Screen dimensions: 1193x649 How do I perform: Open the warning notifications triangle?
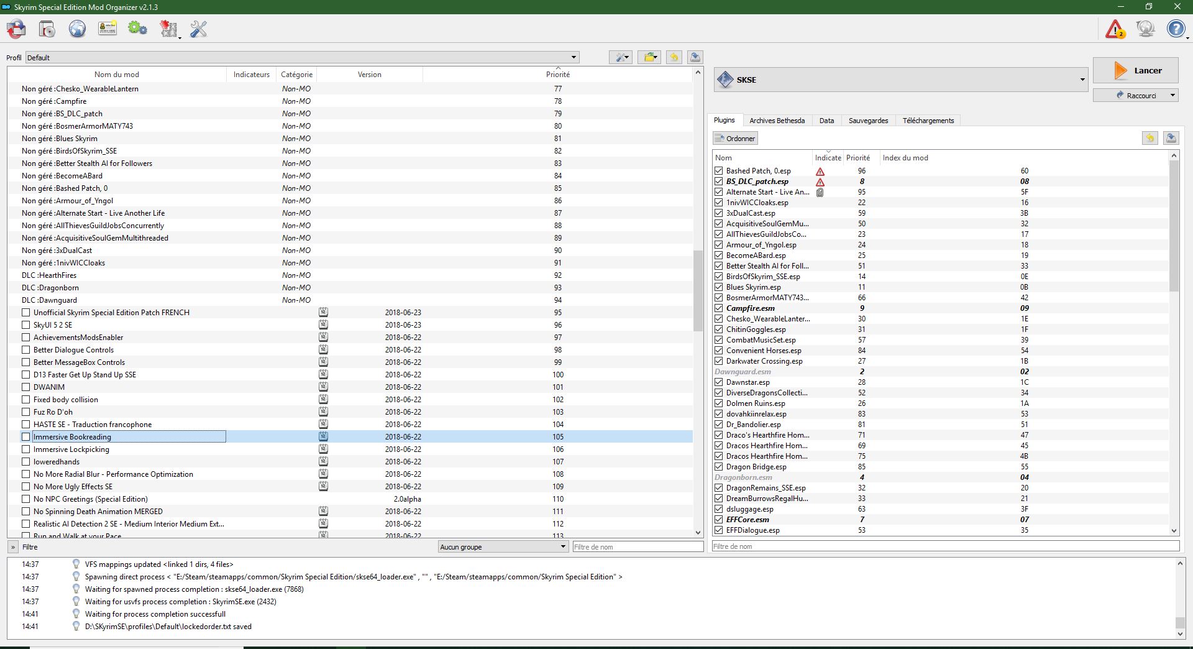(x=1115, y=29)
